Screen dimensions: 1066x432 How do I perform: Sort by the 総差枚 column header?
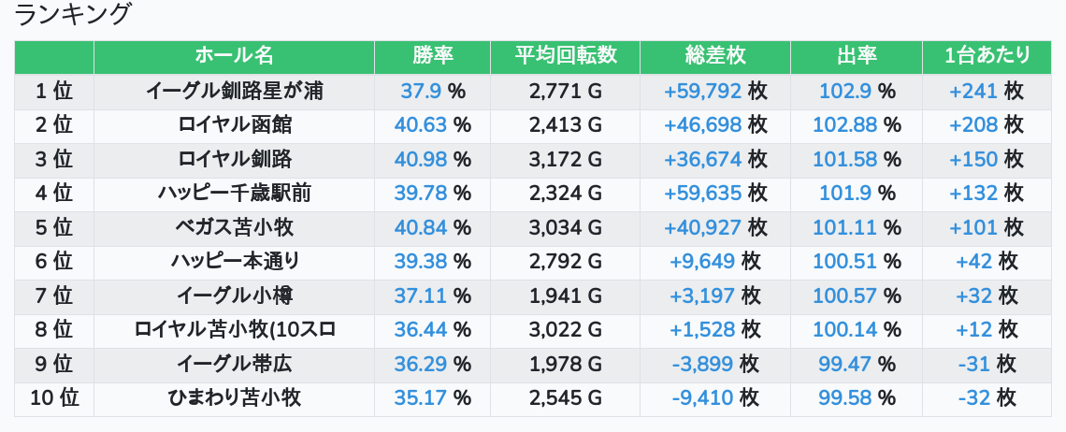tap(715, 56)
